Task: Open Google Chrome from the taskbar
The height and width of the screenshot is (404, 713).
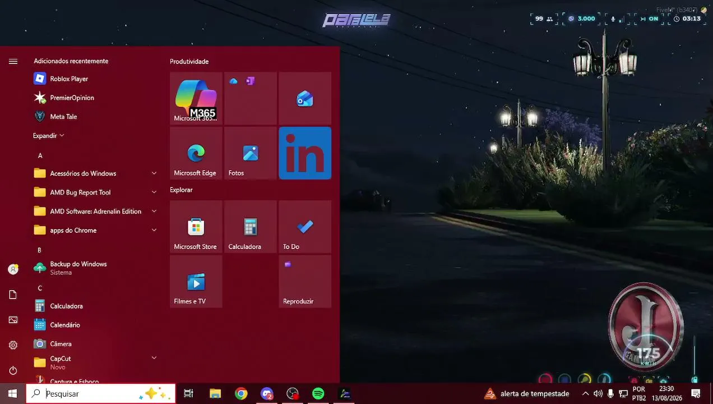Action: (x=241, y=394)
